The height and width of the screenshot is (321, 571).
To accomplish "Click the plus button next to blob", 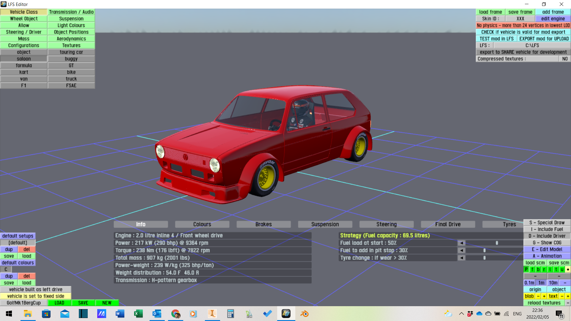I will click(544, 296).
